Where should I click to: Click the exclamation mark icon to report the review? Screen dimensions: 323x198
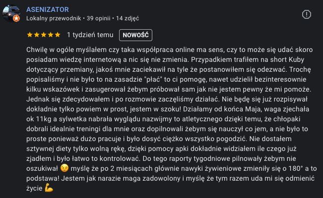click(307, 14)
